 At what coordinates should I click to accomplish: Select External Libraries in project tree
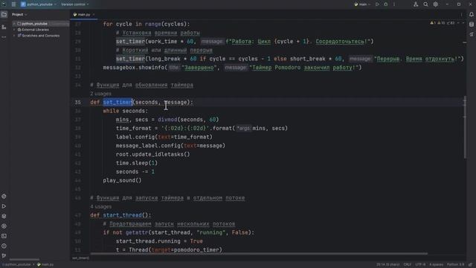[x=35, y=30]
